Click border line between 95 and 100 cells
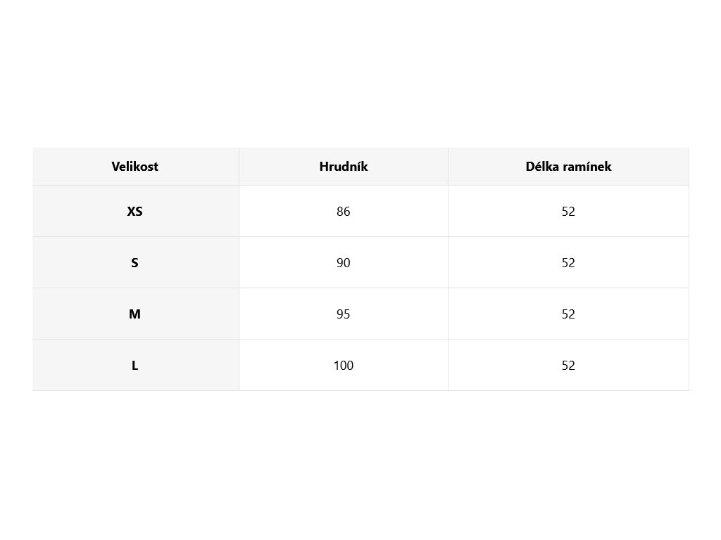This screenshot has height=540, width=721. tap(343, 339)
